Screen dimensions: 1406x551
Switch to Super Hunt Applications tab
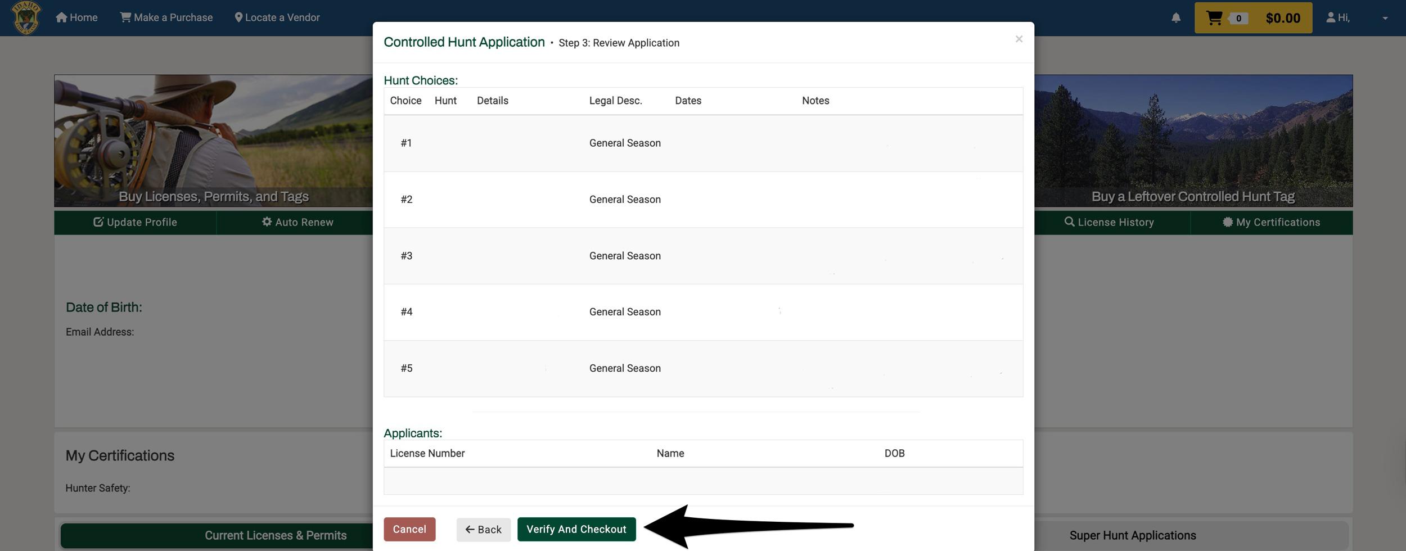(1132, 535)
